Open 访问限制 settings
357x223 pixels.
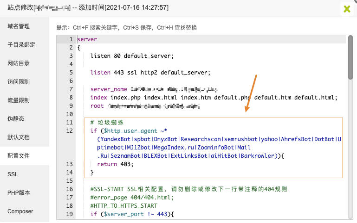point(19,82)
